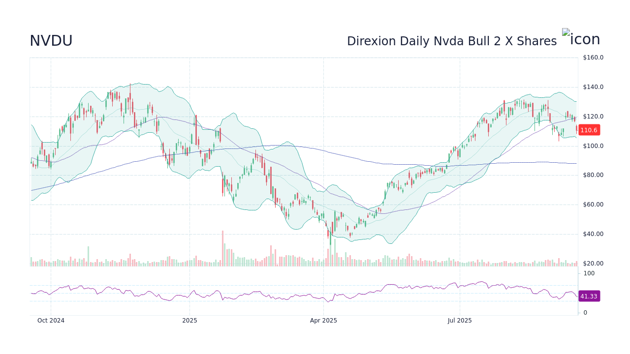Click the 0 label on indicator axis

585,312
